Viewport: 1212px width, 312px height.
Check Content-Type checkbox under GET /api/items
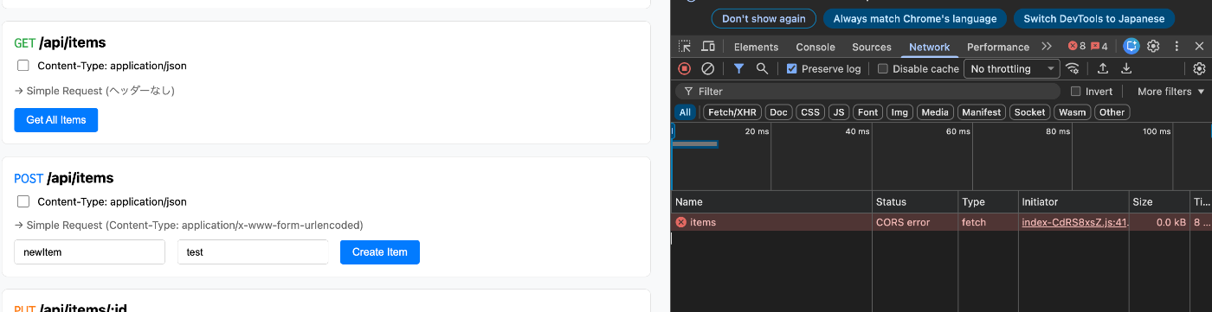[23, 66]
